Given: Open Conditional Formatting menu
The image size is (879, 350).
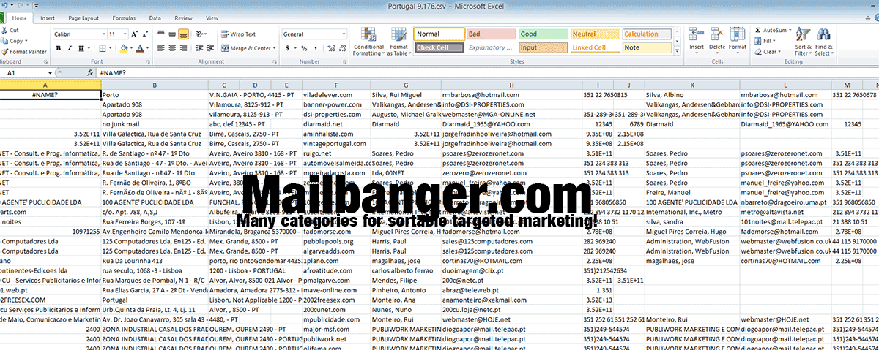Looking at the screenshot, I should [368, 42].
